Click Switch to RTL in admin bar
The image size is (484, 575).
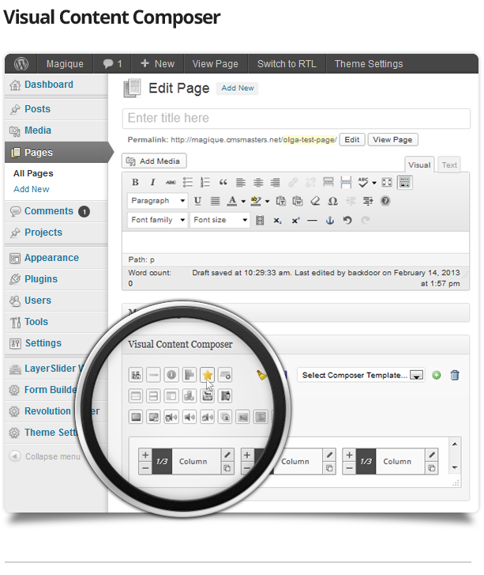click(287, 64)
